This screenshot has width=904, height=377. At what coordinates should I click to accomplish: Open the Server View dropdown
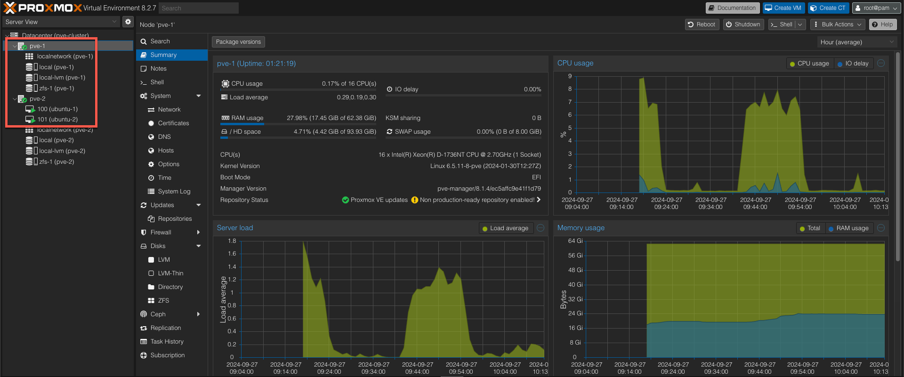pyautogui.click(x=61, y=22)
